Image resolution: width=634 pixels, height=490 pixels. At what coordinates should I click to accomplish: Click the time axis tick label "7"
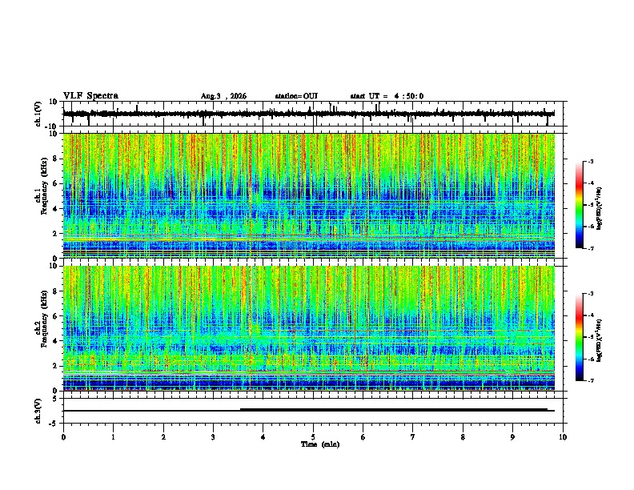(x=413, y=437)
